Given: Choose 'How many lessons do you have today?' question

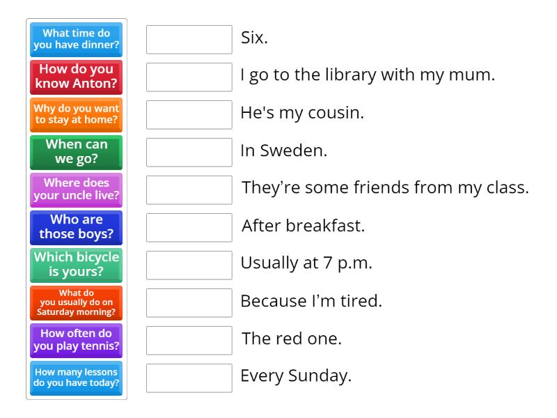Looking at the screenshot, I should [76, 378].
